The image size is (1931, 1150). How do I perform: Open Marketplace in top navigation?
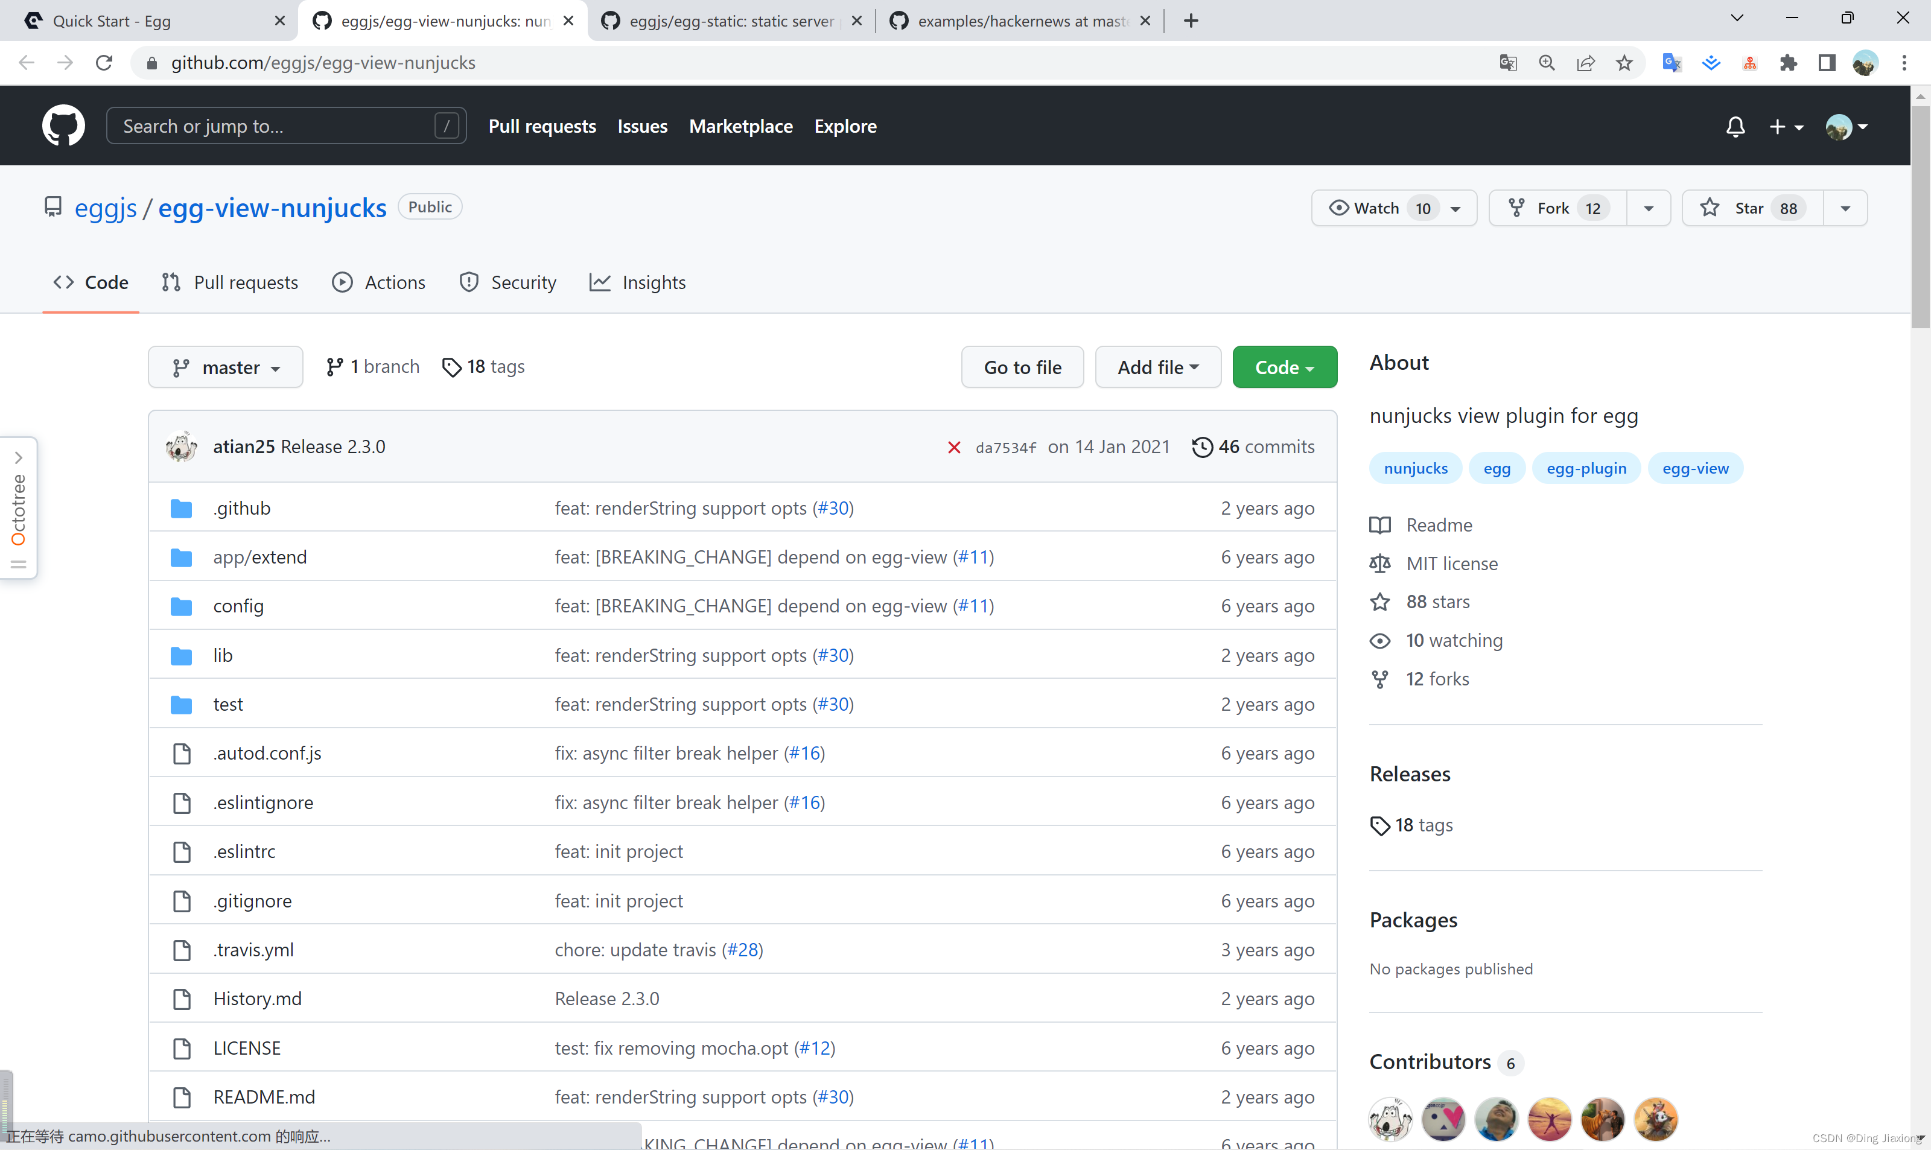click(741, 126)
